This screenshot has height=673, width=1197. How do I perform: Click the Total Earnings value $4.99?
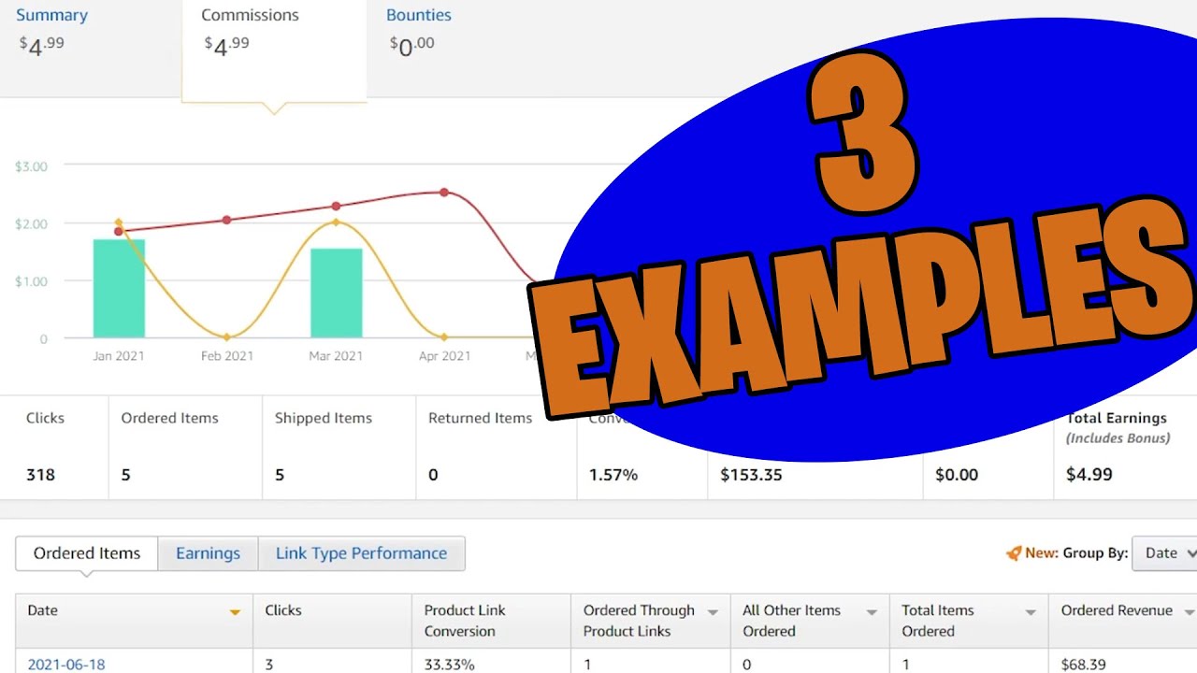click(1089, 475)
